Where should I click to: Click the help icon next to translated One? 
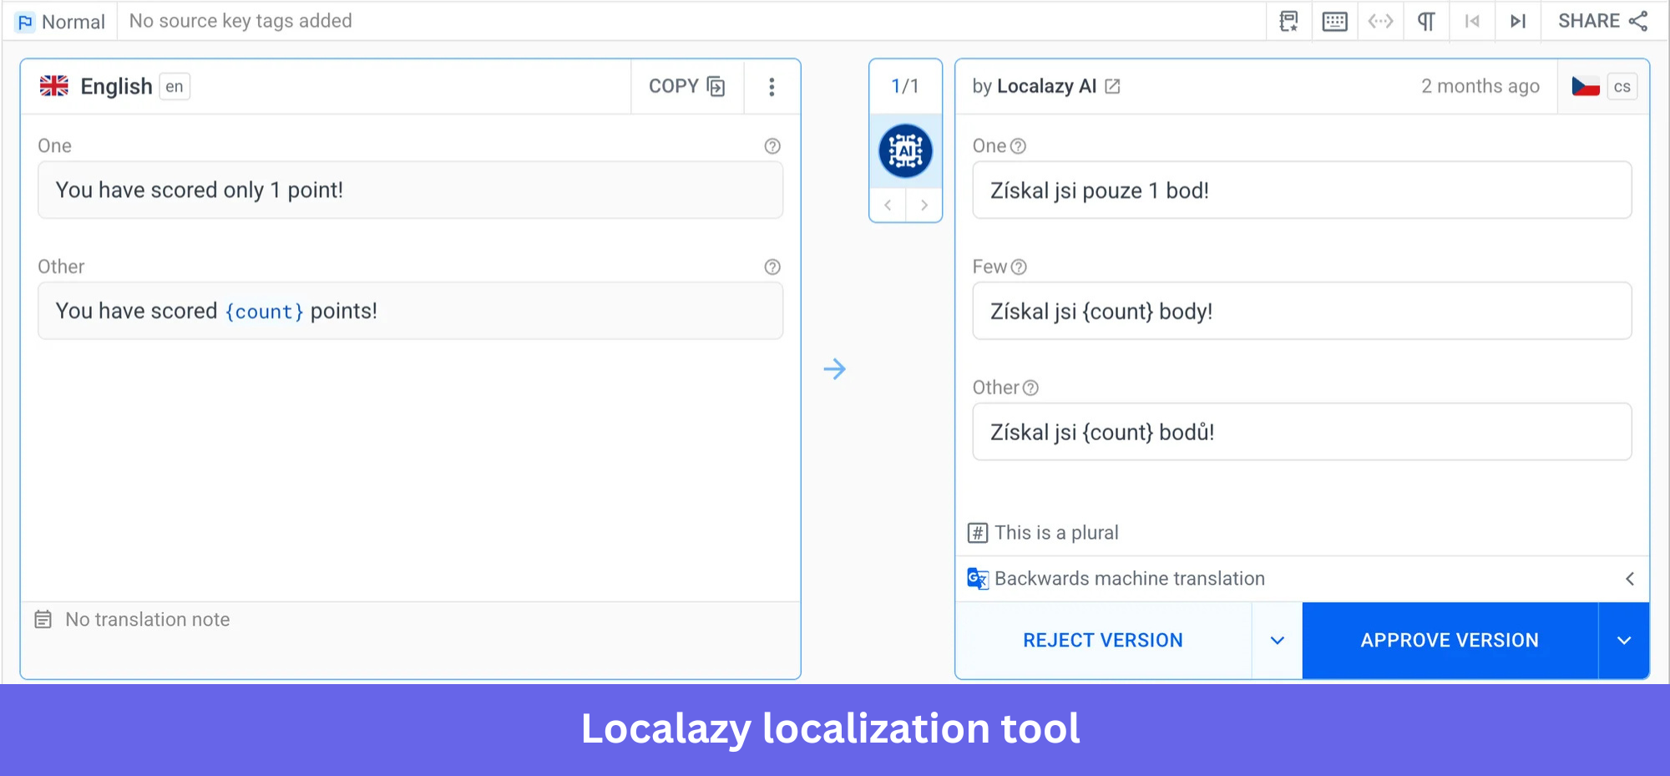click(1018, 146)
